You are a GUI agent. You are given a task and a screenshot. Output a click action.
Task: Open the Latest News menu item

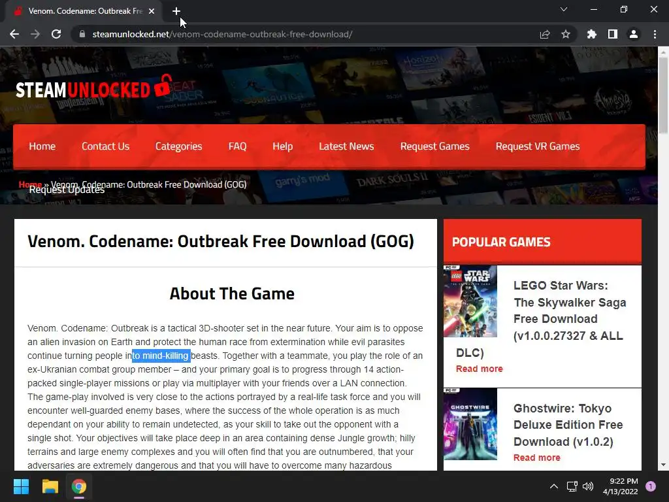click(346, 146)
